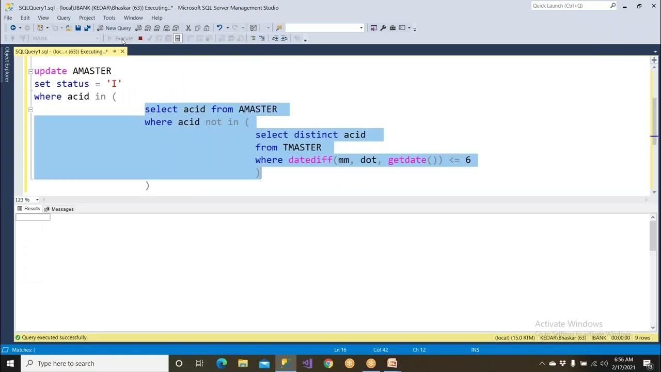Open the notification center icon
661x372 pixels.
648,363
